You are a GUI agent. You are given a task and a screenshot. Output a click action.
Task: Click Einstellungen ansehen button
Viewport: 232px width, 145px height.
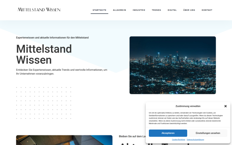(x=208, y=133)
